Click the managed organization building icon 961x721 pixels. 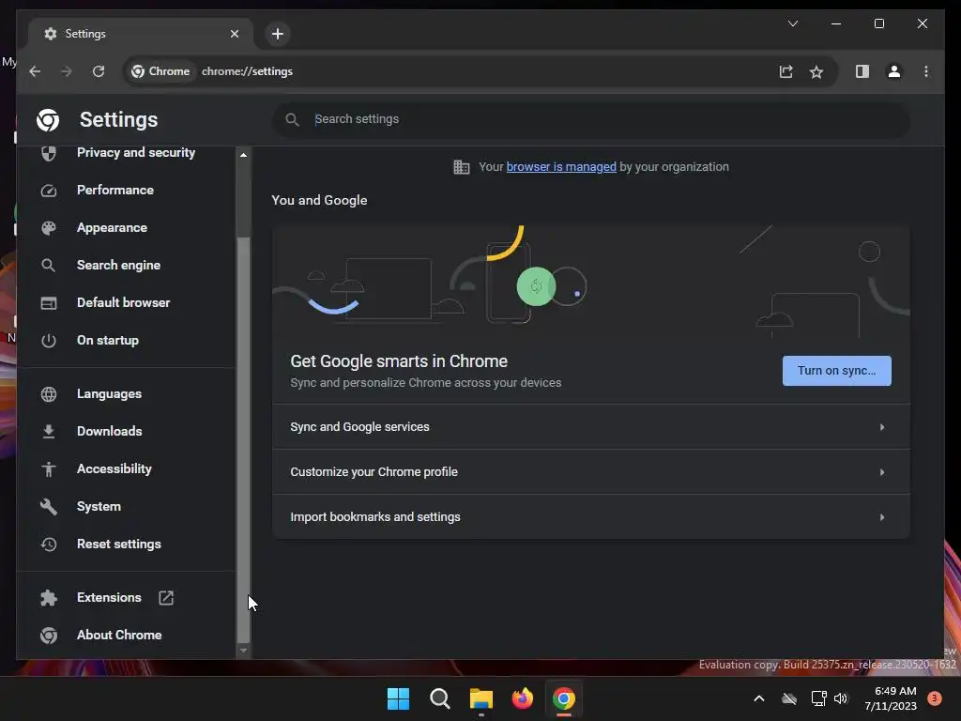tap(462, 167)
